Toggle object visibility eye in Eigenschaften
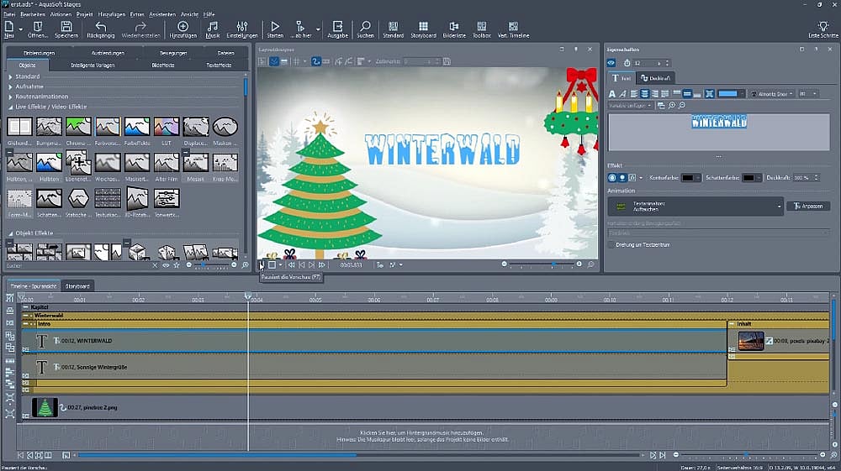 pos(611,63)
